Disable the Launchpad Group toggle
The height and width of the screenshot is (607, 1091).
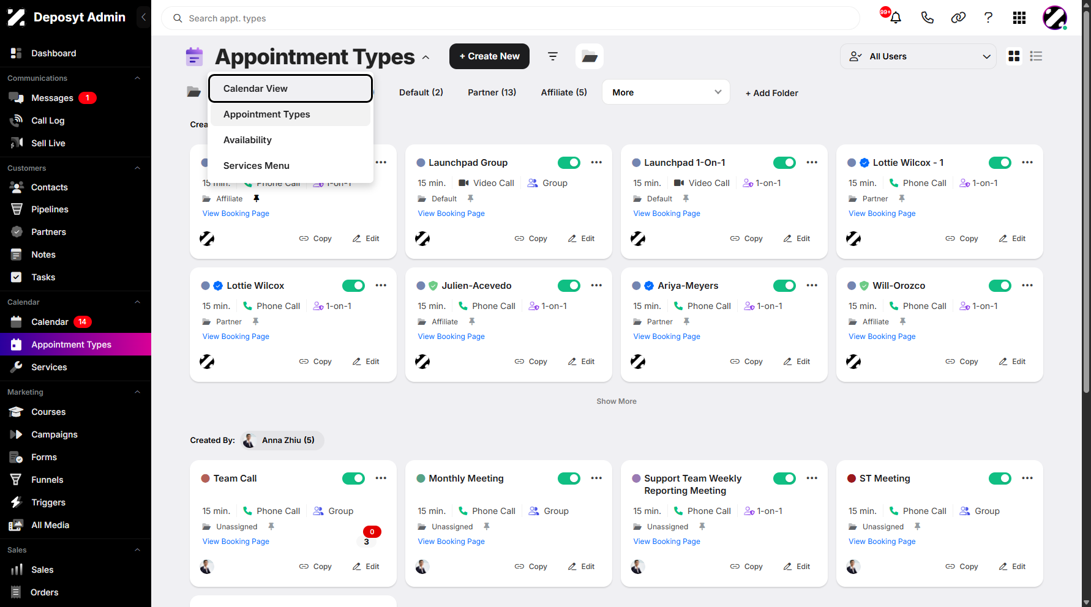[x=569, y=163]
